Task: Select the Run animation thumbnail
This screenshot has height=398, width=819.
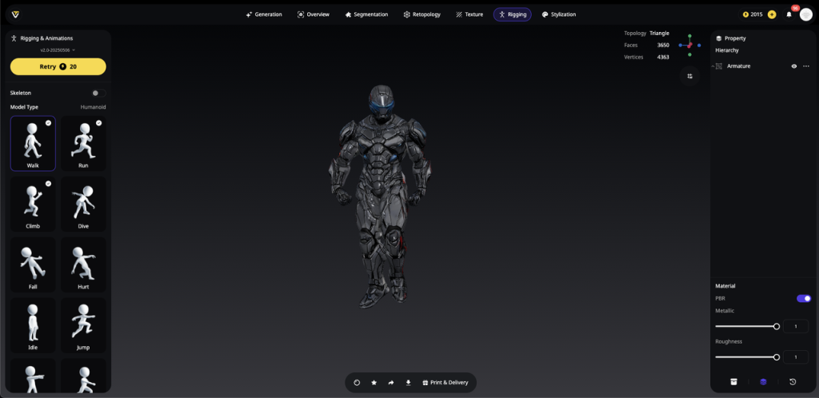Action: tap(83, 143)
